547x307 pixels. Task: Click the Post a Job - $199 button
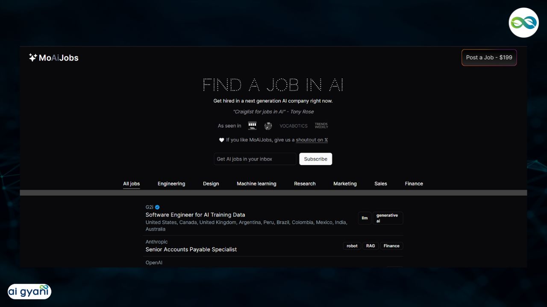coord(489,58)
